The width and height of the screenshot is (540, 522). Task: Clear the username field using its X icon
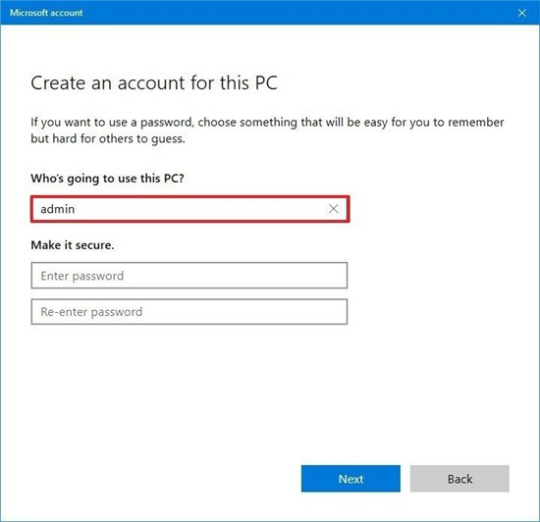coord(333,209)
